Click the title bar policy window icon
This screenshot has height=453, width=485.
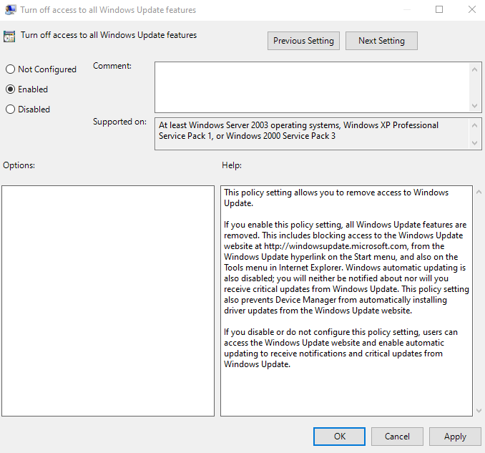[11, 10]
